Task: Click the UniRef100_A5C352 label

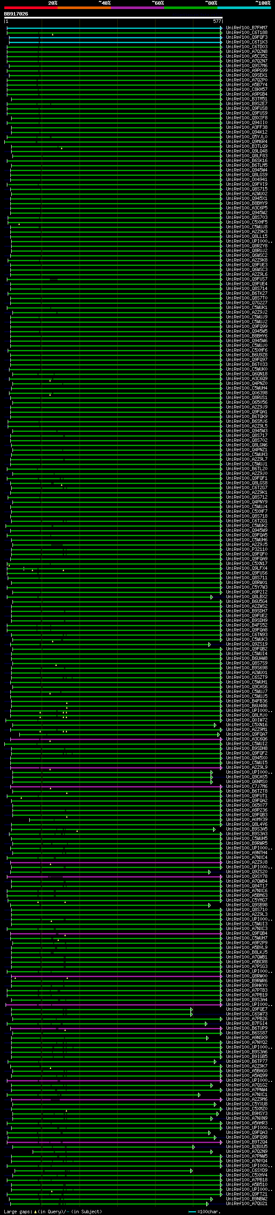Action: pos(247,56)
